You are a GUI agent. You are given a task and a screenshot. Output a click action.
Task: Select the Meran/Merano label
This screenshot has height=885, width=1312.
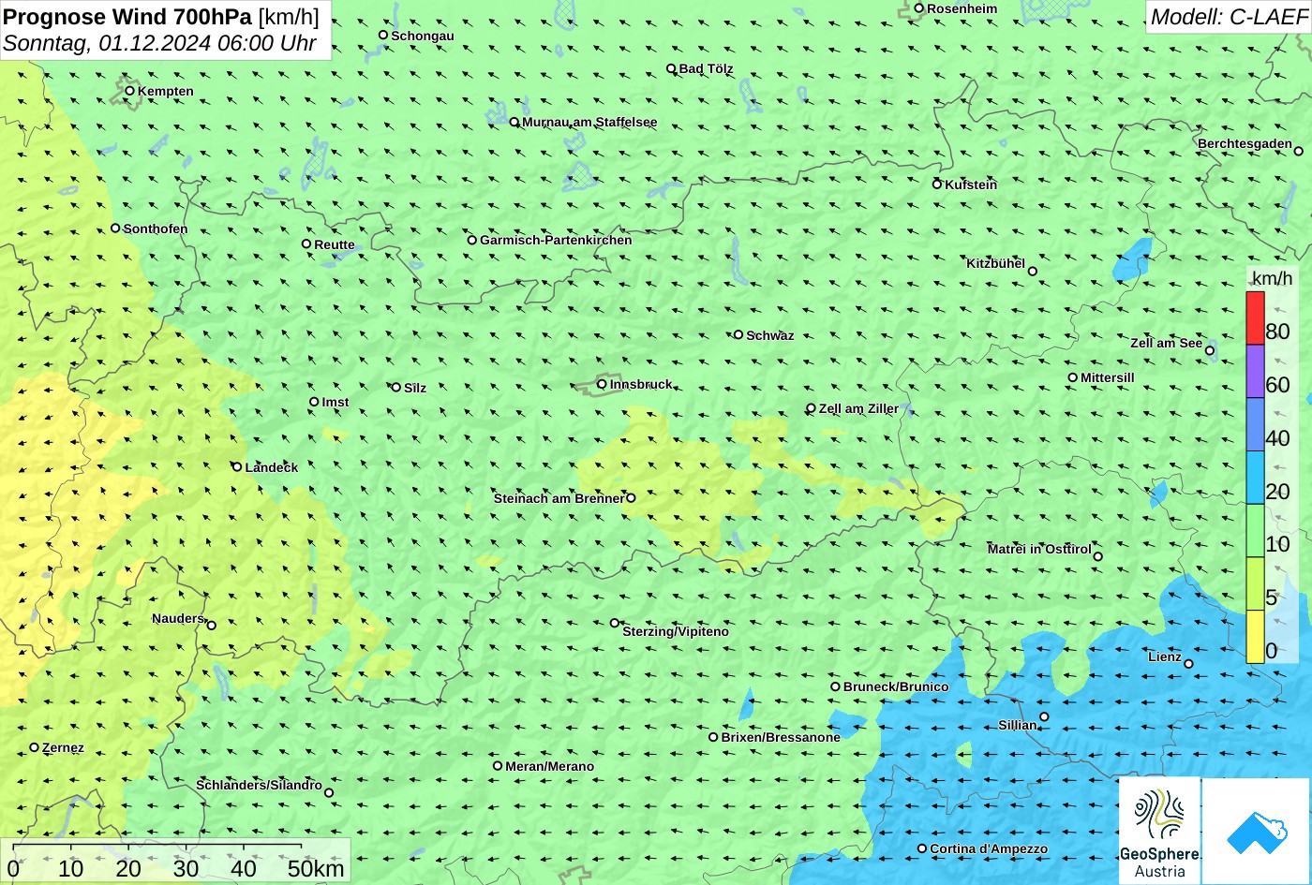tap(549, 766)
